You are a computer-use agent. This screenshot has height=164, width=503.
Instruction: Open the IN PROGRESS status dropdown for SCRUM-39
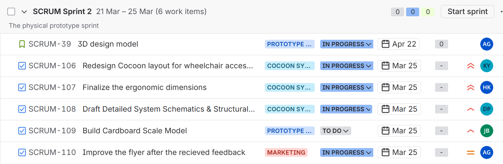tap(347, 44)
